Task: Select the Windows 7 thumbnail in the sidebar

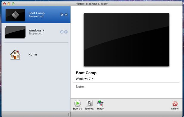Action: coord(15,32)
